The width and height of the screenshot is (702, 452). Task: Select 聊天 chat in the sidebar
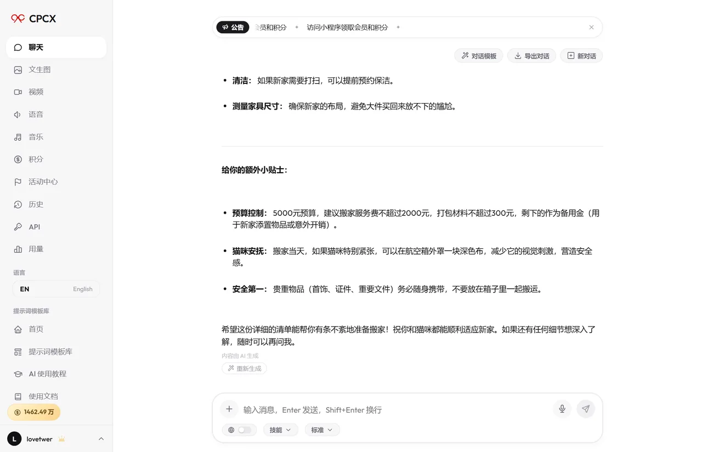[x=56, y=47]
